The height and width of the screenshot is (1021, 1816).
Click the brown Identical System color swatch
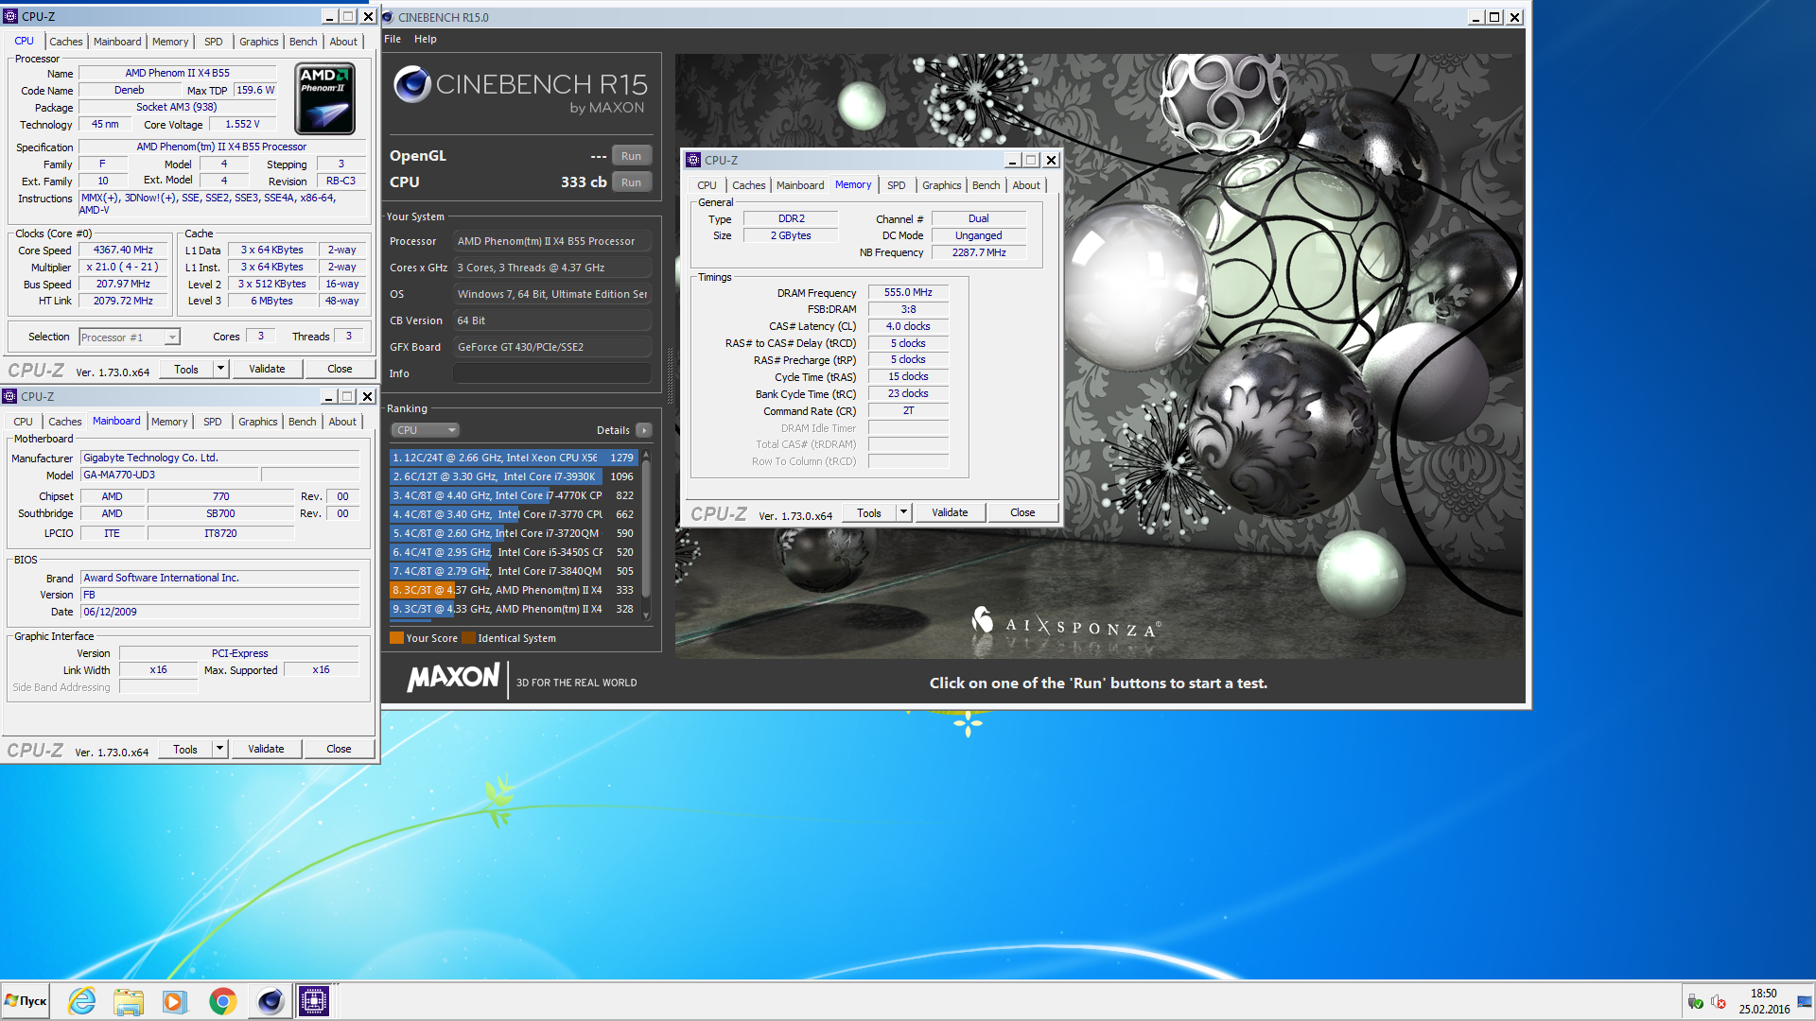468,638
